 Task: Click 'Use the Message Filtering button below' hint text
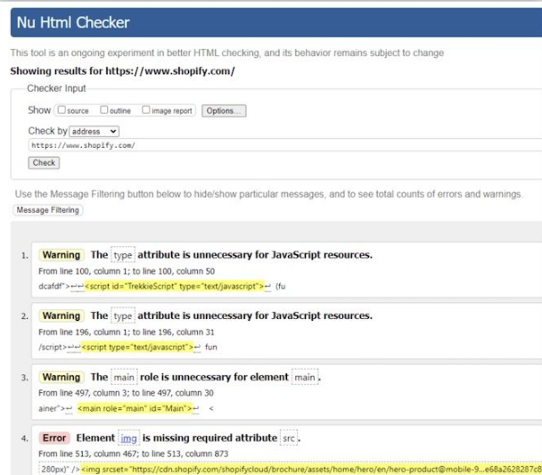[268, 194]
